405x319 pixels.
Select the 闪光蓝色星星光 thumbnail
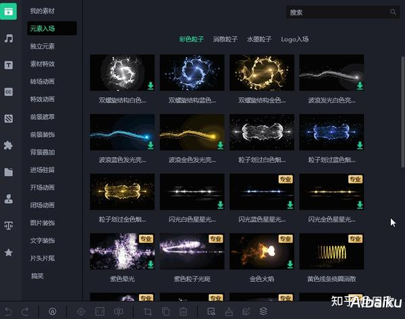pyautogui.click(x=262, y=192)
